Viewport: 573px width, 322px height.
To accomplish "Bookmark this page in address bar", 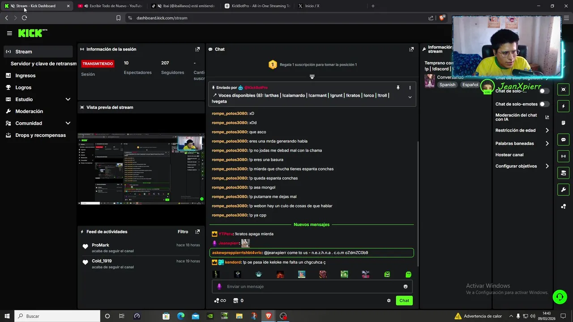I will [118, 18].
